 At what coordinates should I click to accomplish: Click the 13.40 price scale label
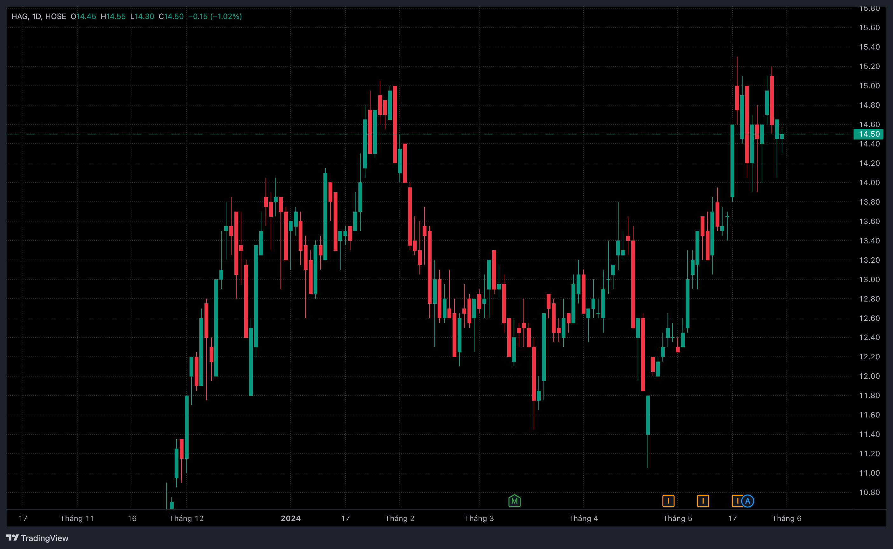click(x=869, y=241)
